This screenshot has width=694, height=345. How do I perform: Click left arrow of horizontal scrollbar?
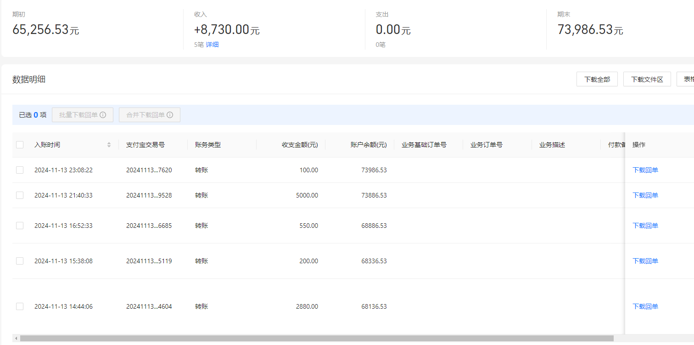tap(16, 339)
